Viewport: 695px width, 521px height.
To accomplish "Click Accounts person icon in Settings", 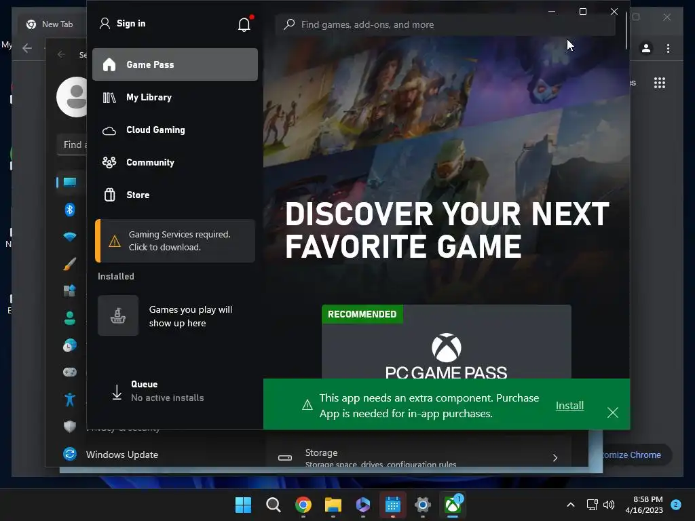I will pyautogui.click(x=70, y=318).
